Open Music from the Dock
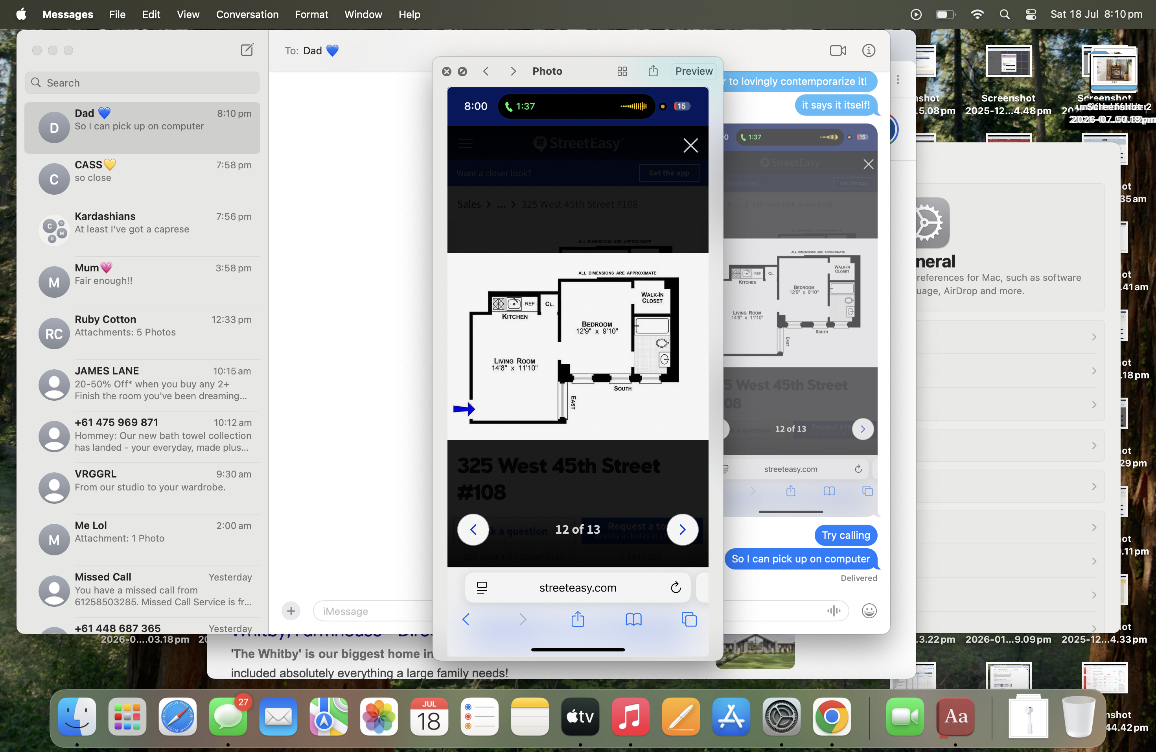Image resolution: width=1156 pixels, height=752 pixels. click(630, 717)
